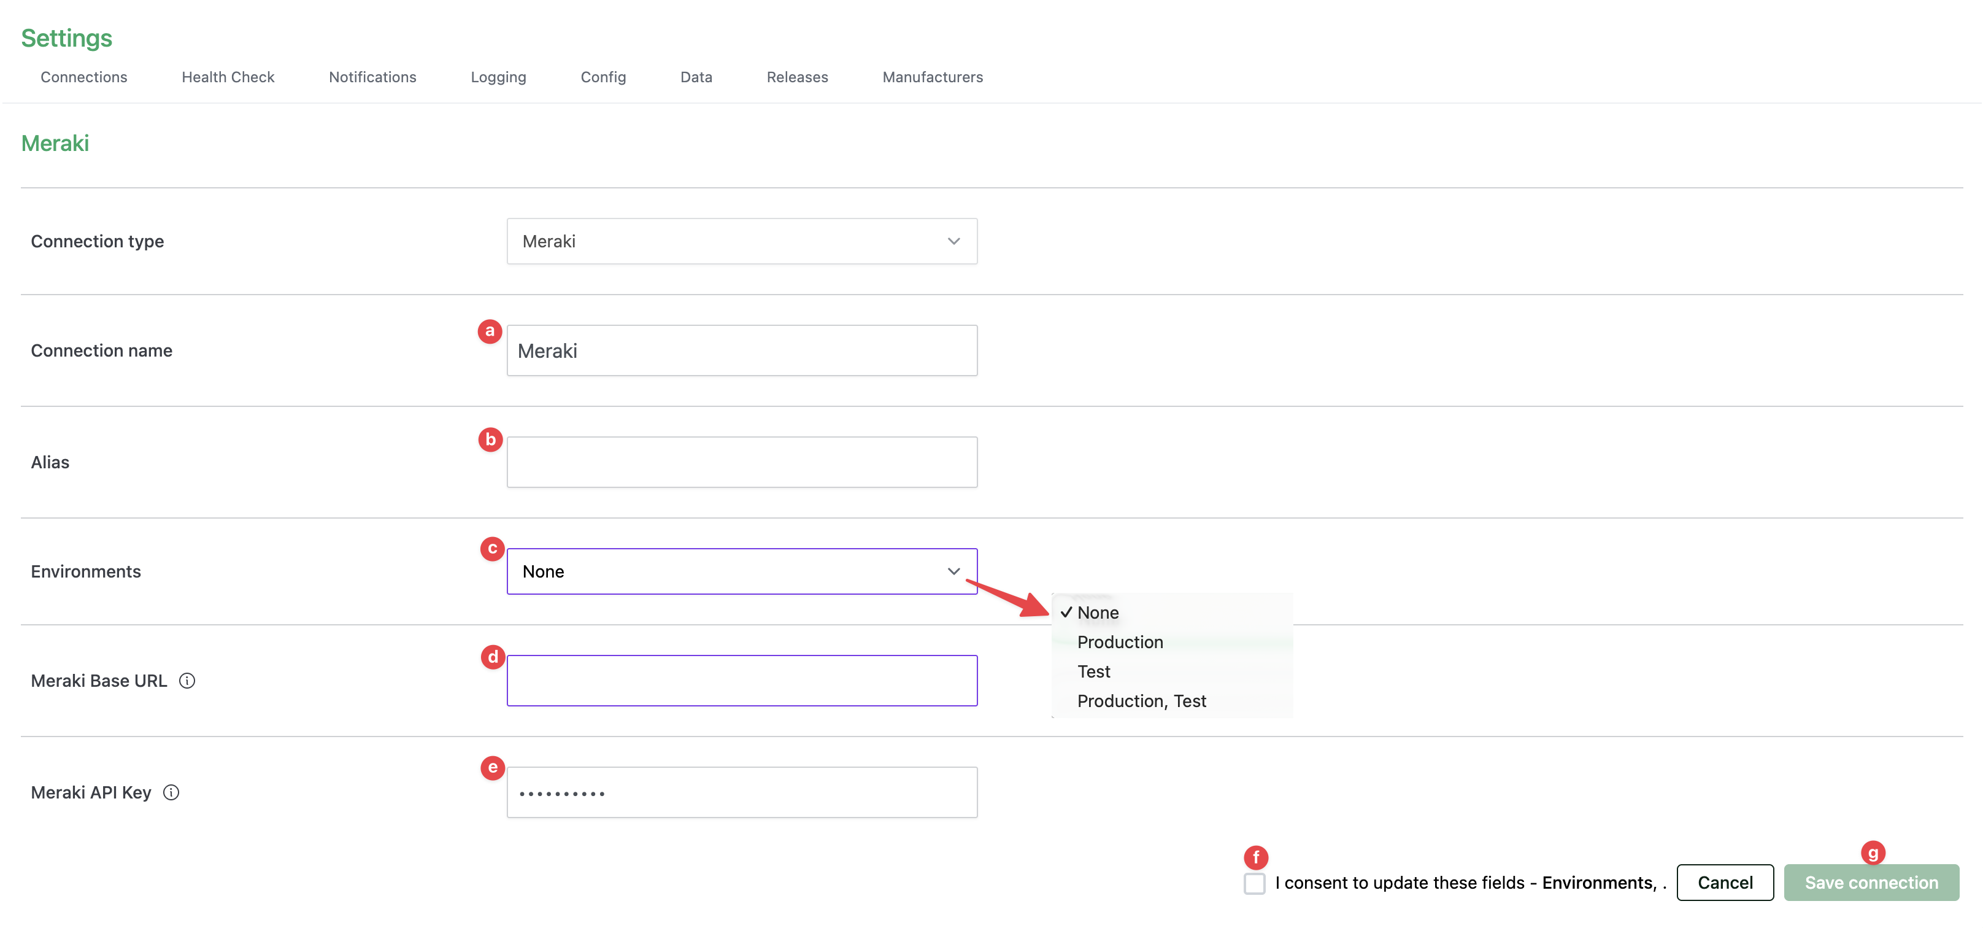The width and height of the screenshot is (1983, 928).
Task: Choose Production environment option
Action: 1120,642
